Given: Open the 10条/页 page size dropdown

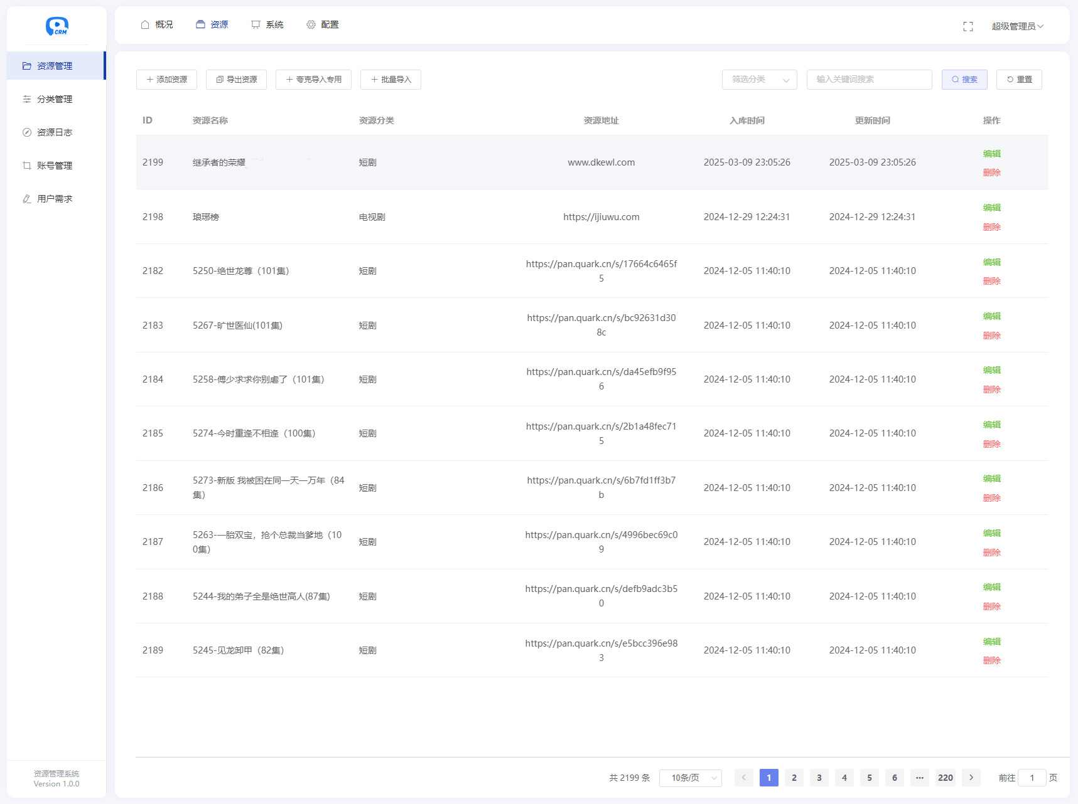Looking at the screenshot, I should point(690,778).
